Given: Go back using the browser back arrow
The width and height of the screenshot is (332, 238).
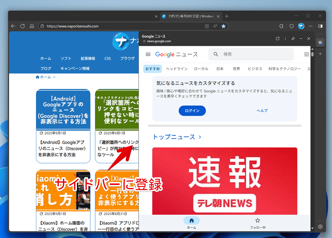Looking at the screenshot, I should coord(13,26).
